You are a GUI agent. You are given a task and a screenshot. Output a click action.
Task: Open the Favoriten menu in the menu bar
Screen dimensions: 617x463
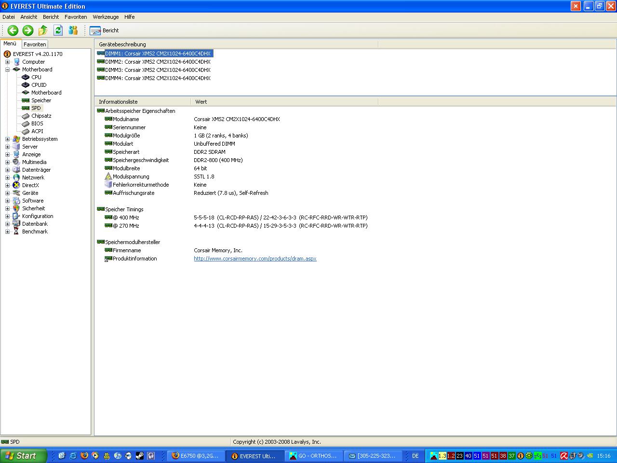click(x=76, y=17)
